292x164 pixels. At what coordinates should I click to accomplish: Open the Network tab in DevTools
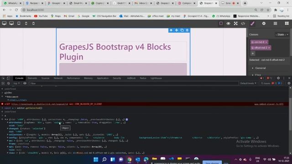pyautogui.click(x=58, y=78)
